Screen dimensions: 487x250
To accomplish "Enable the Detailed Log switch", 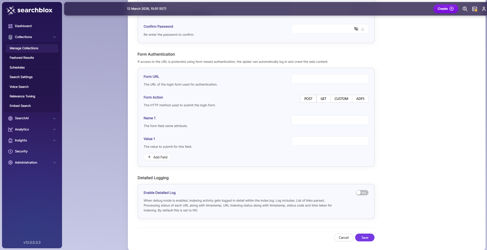I will click(x=362, y=193).
